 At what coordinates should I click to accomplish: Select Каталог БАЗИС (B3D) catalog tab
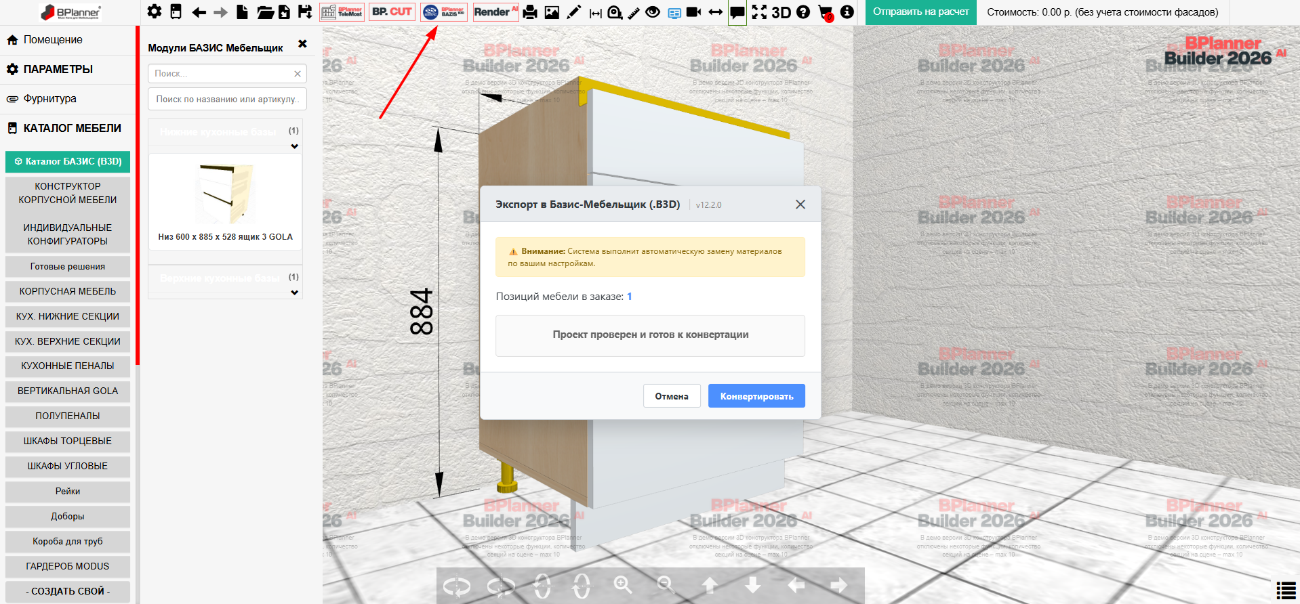click(68, 161)
